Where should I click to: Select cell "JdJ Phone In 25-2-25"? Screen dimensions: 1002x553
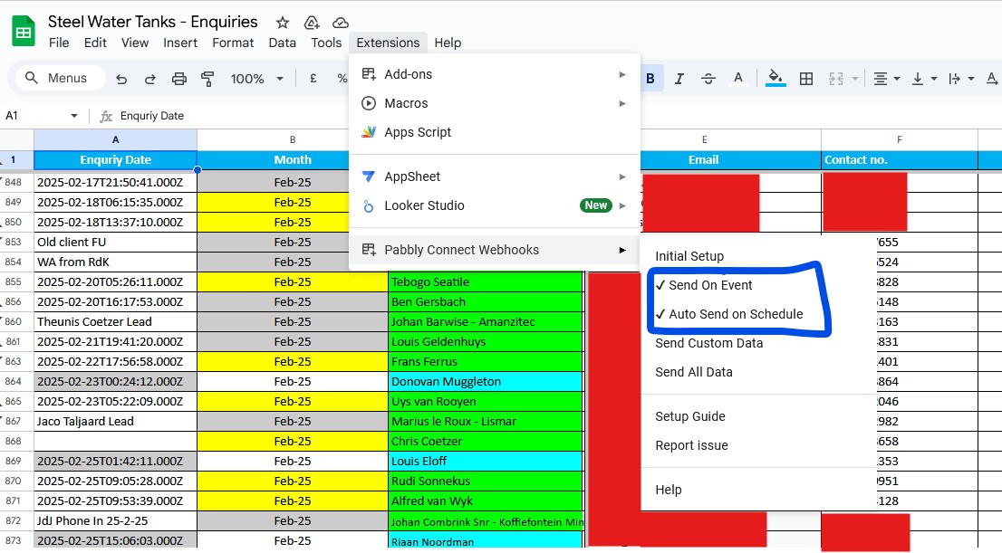click(115, 521)
